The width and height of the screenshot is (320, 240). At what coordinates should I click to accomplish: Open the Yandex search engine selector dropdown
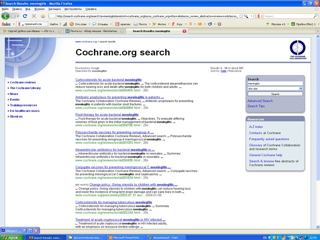pos(262,16)
